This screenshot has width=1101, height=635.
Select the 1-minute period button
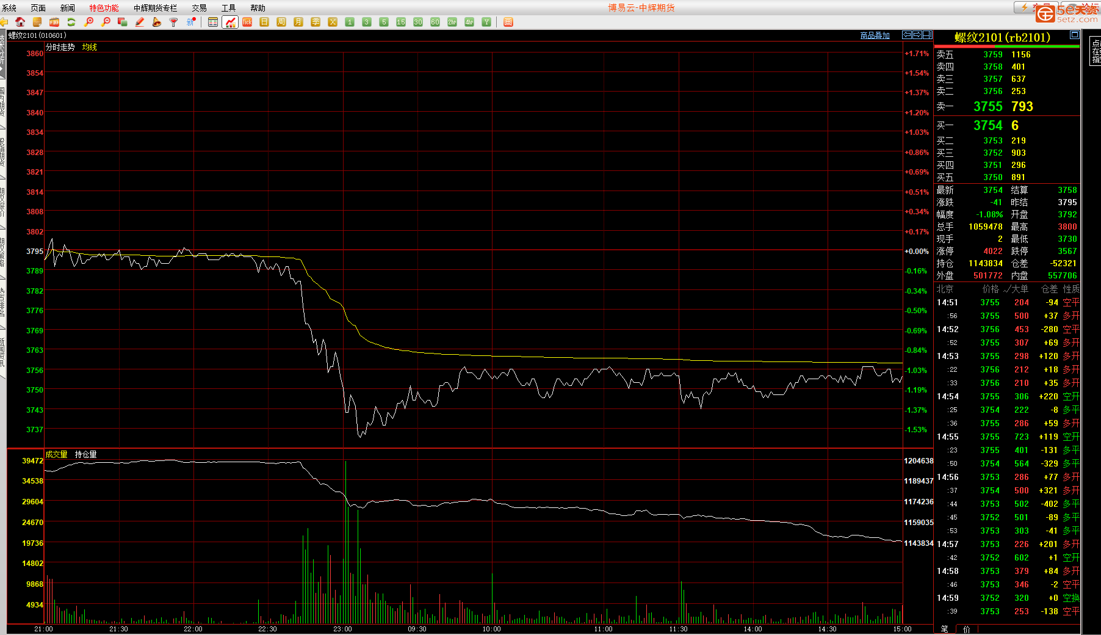(350, 22)
